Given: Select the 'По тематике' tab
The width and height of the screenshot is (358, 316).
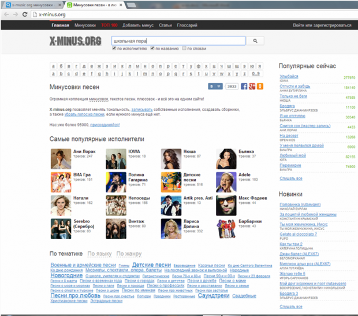Looking at the screenshot, I should 66,254.
